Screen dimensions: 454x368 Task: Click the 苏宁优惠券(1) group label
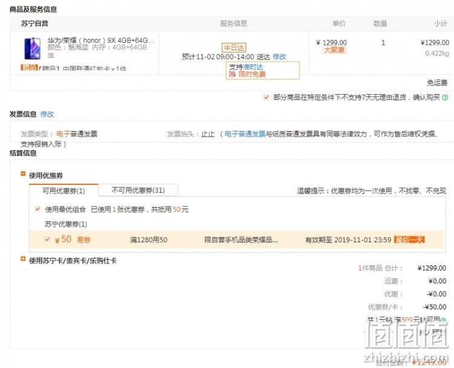pos(66,224)
